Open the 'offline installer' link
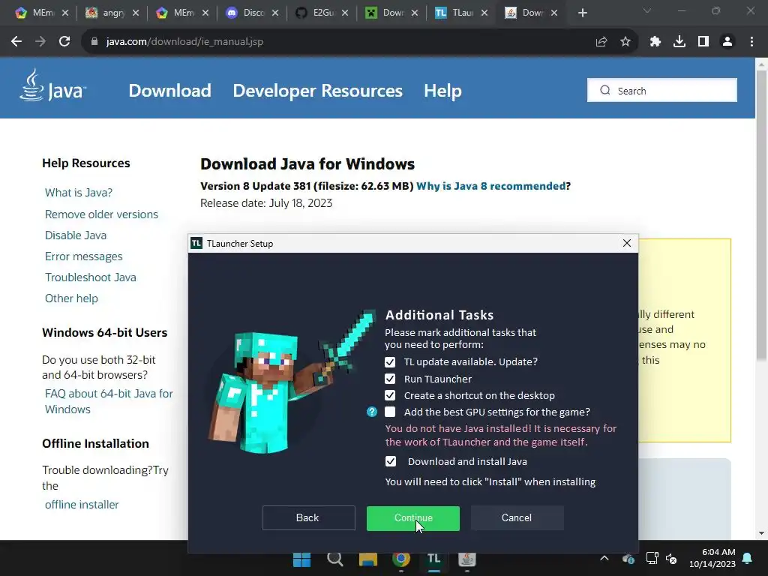This screenshot has width=768, height=576. tap(82, 505)
